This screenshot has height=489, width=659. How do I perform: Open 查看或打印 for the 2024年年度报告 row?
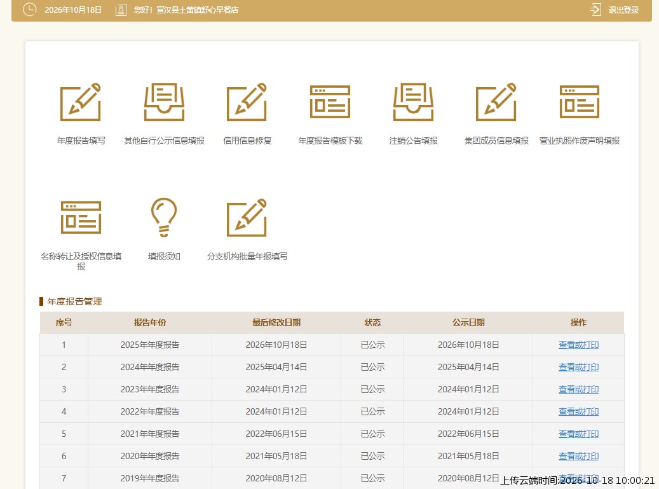(x=578, y=367)
